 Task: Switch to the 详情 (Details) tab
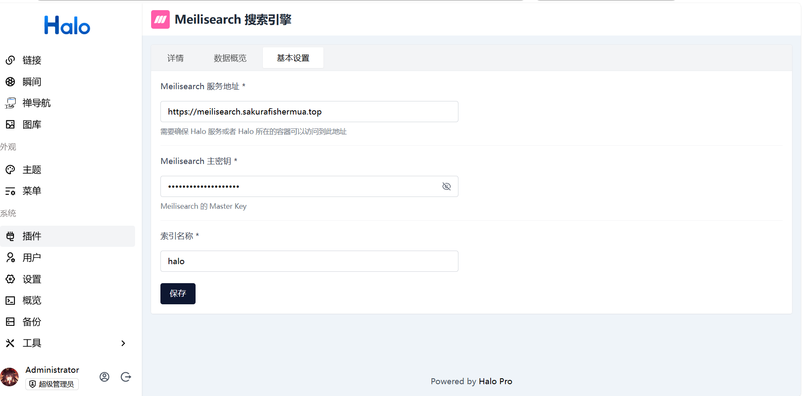(x=176, y=58)
